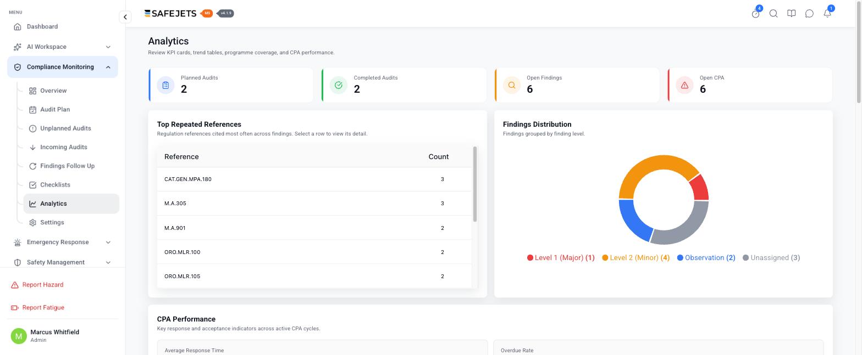Collapse the sidebar with the arrow button

125,17
